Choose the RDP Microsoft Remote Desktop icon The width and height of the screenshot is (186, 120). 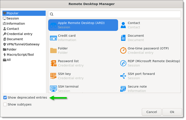(123, 63)
